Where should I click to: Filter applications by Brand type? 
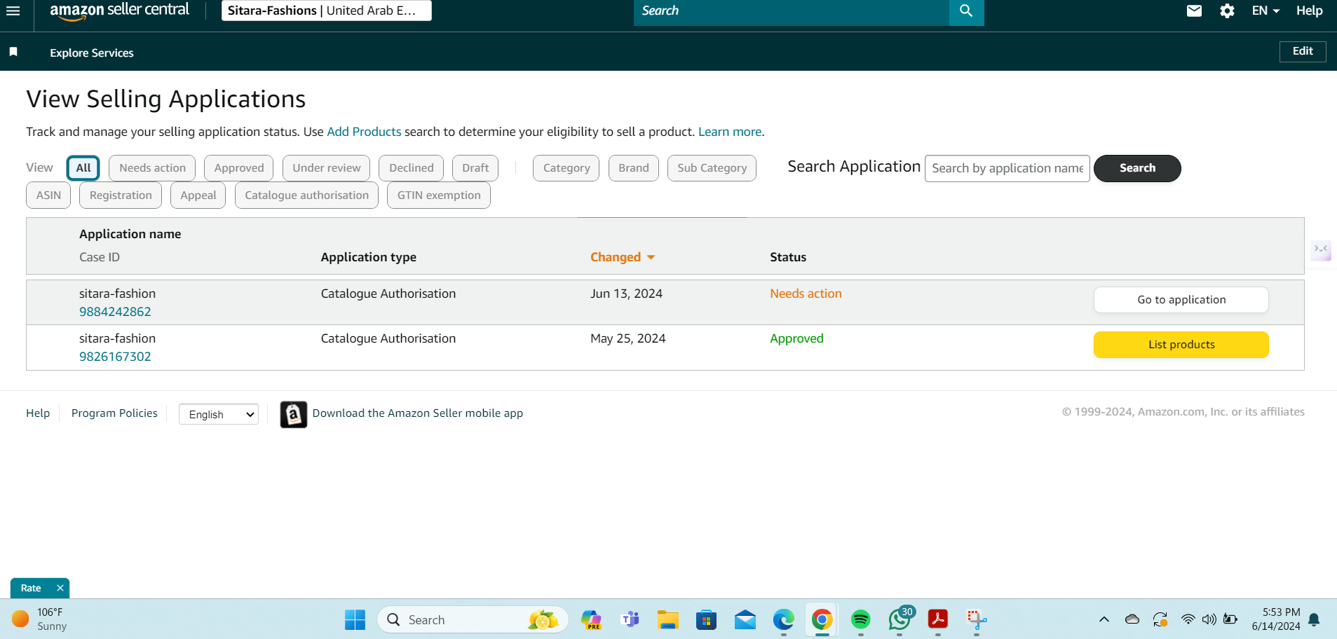pyautogui.click(x=634, y=168)
